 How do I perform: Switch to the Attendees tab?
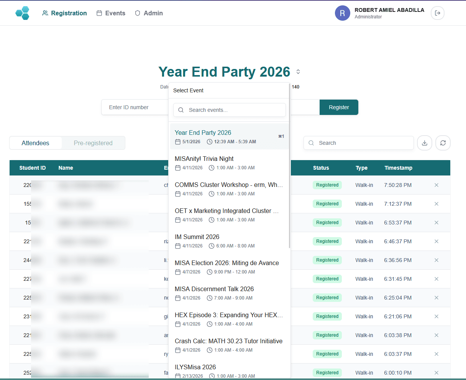(35, 143)
